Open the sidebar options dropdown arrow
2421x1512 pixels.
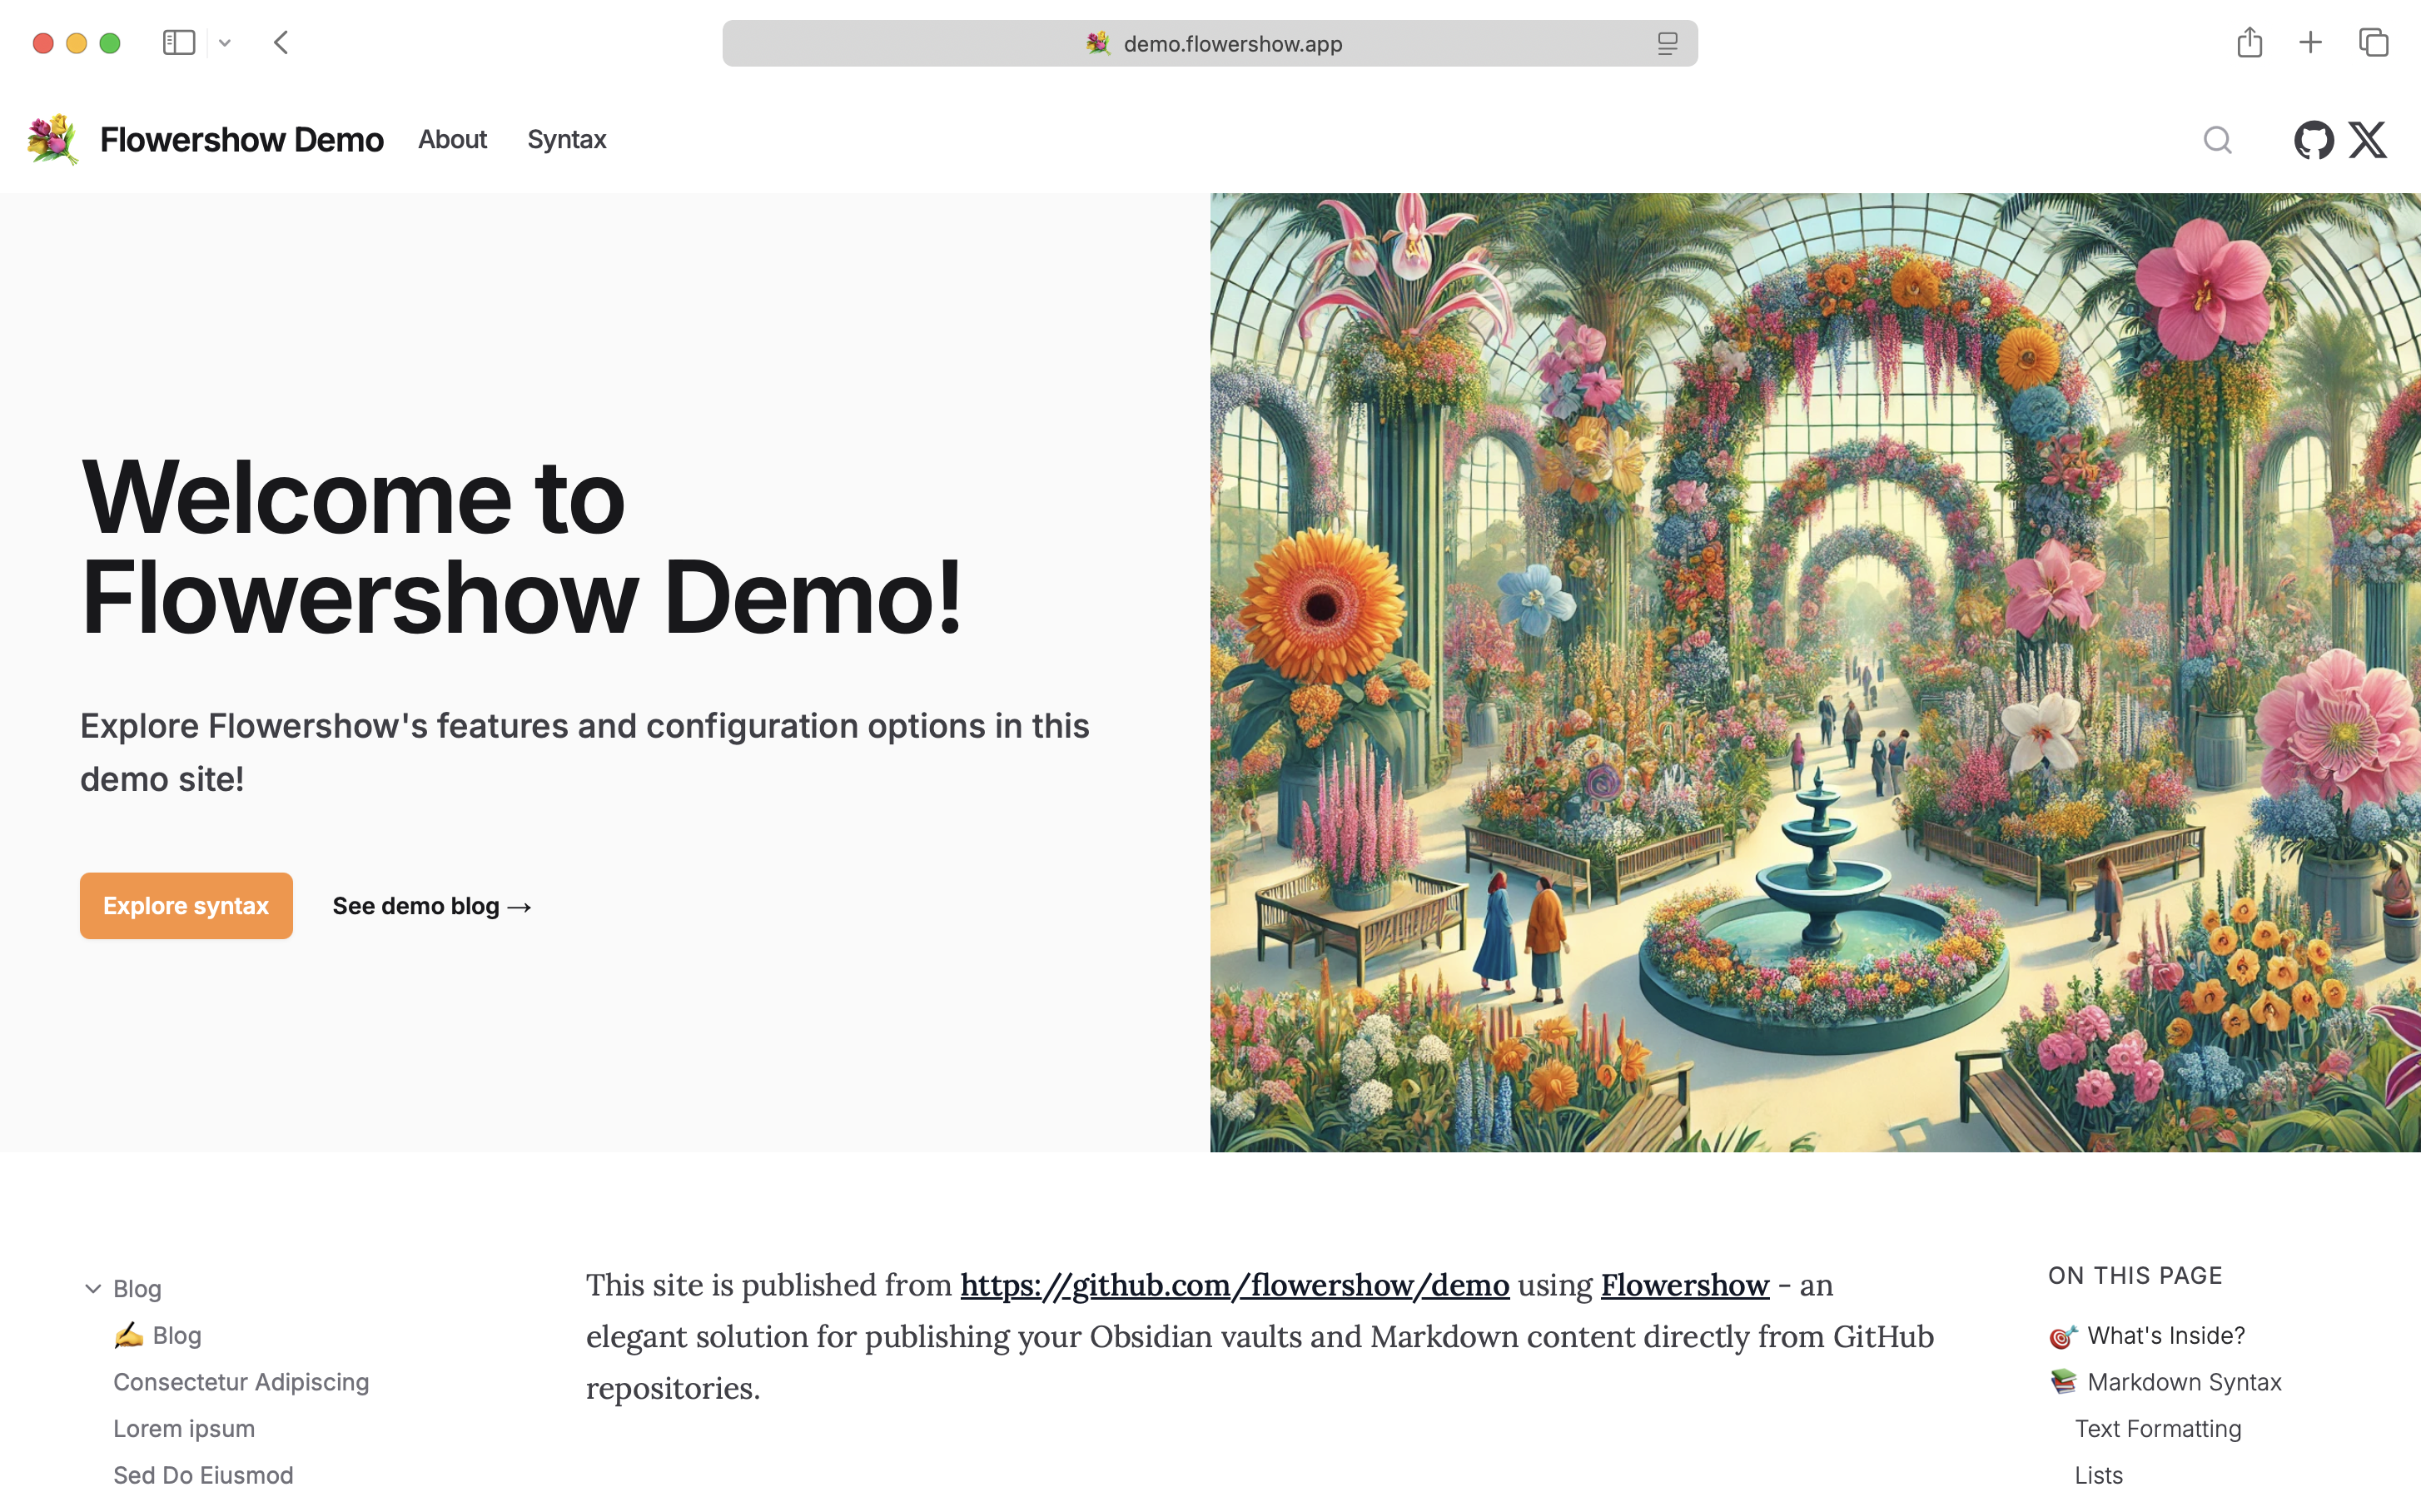(225, 43)
